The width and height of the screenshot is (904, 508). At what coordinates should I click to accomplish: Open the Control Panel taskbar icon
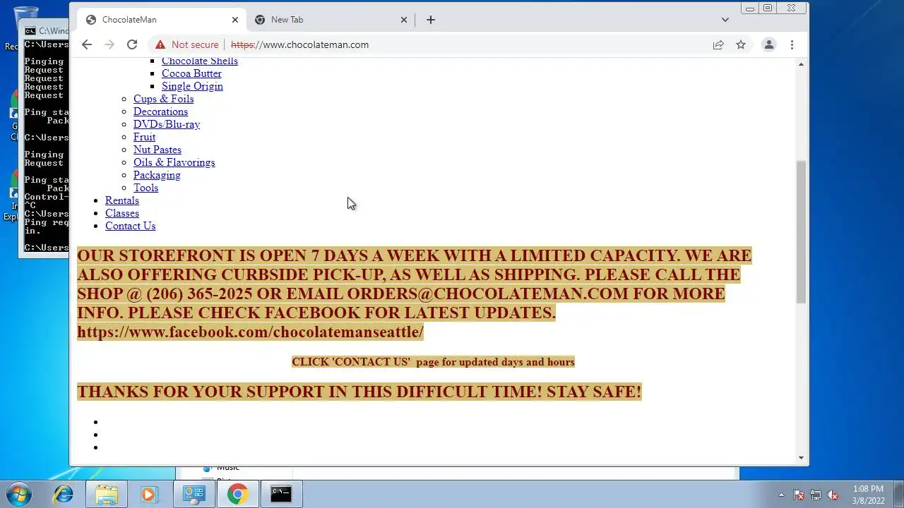[194, 494]
